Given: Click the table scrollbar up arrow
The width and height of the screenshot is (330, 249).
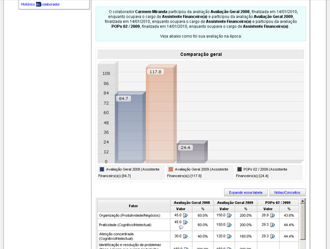Looking at the screenshot, I should point(302,201).
